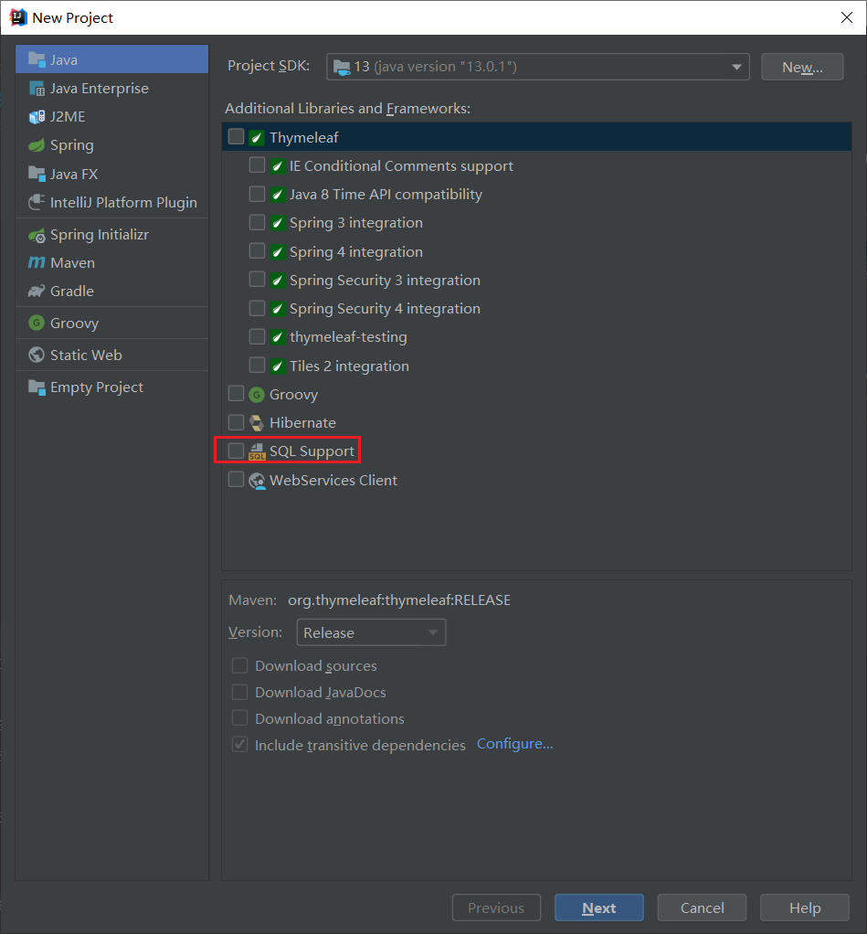The height and width of the screenshot is (934, 867).
Task: Toggle the Spring Security 4 integration checkbox
Action: pos(258,308)
